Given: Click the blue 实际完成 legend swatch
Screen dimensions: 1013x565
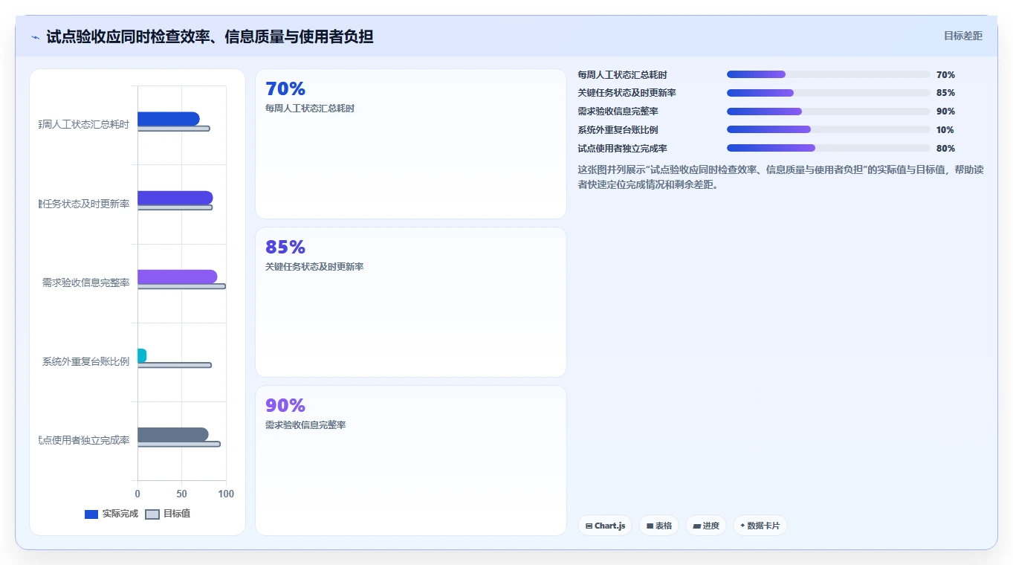Looking at the screenshot, I should coord(91,514).
